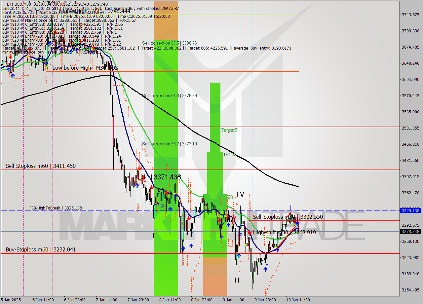Select the 'Sell correction 87.5 | 3688.76' label

coord(170,43)
